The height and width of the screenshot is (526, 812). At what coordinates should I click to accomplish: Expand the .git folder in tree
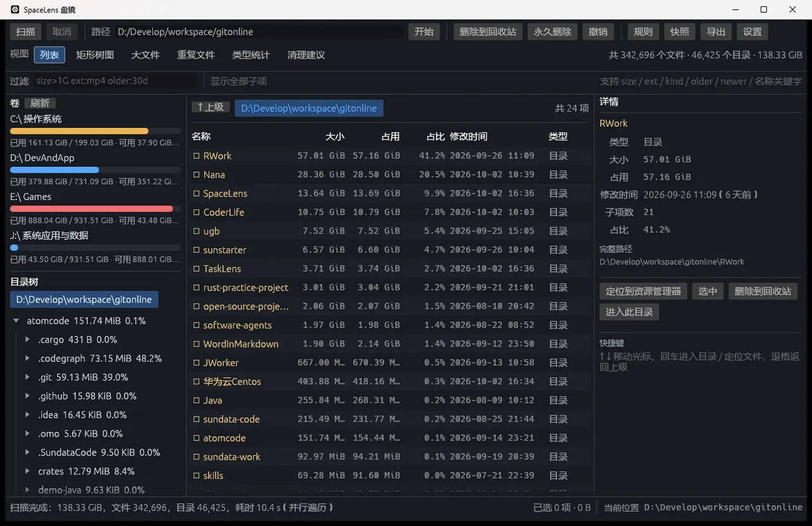(x=27, y=377)
